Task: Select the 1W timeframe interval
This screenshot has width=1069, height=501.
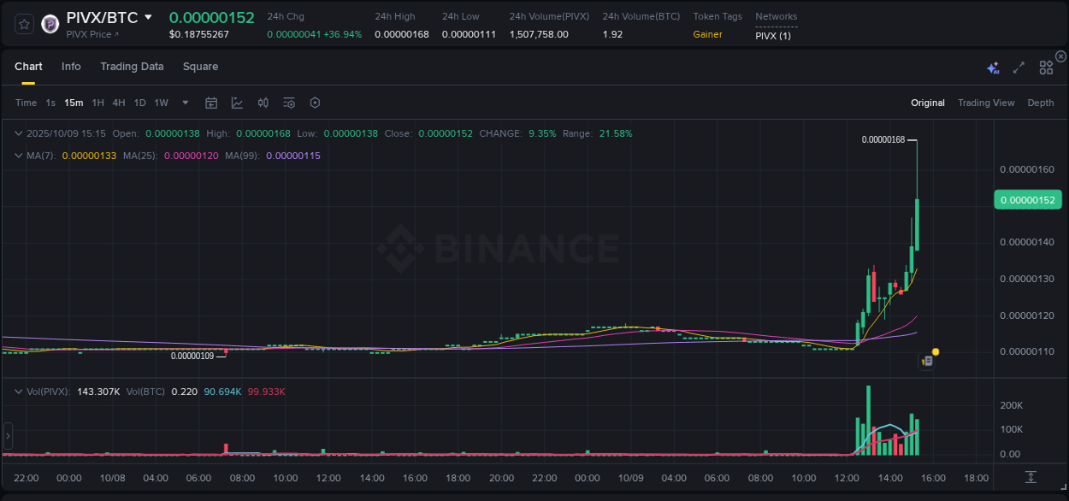Action: coord(161,103)
